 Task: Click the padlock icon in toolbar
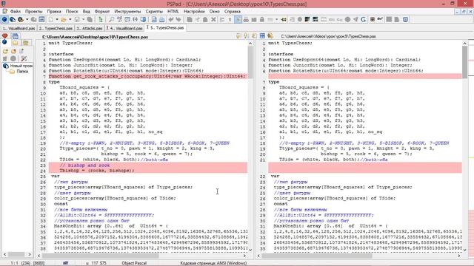point(261,20)
